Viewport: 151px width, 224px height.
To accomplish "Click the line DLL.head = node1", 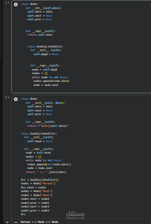I will click(x=33, y=188).
